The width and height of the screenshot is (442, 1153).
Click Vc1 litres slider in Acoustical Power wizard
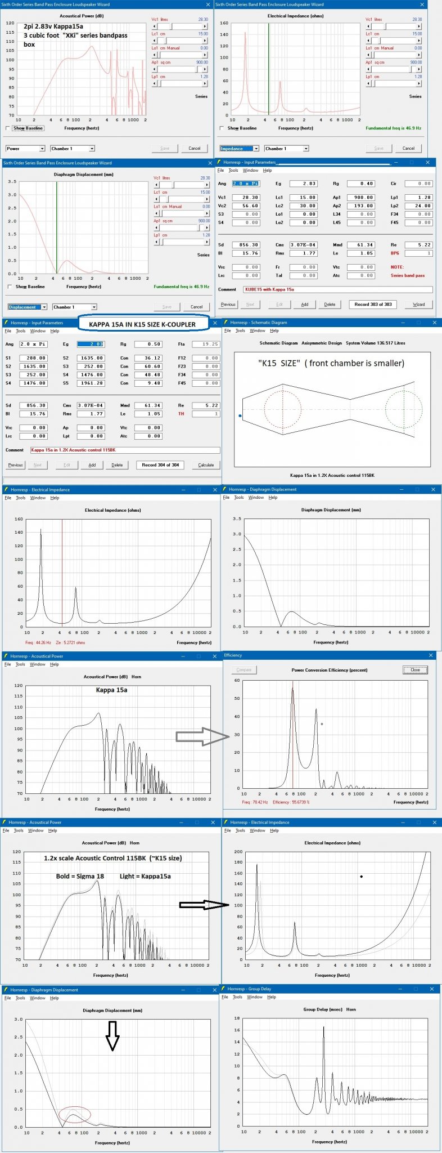point(180,26)
